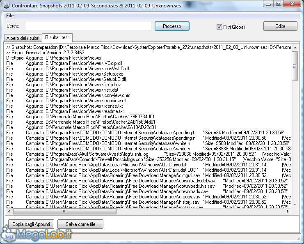Click the horizontal scrollbar thumb
Image resolution: width=304 pixels, height=244 pixels.
[x=65, y=211]
